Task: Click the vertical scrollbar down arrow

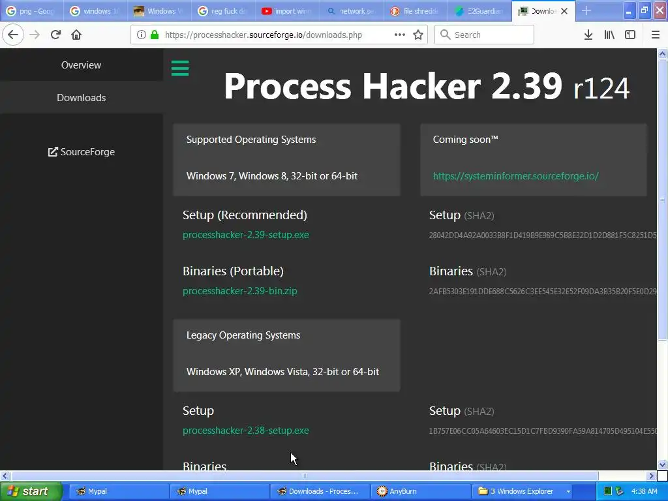Action: click(663, 464)
